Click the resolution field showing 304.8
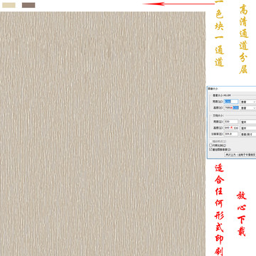The height and width of the screenshot is (256, 256). click(x=231, y=134)
